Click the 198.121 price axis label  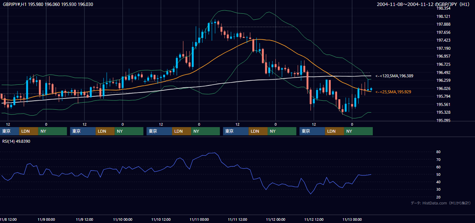[x=443, y=16]
